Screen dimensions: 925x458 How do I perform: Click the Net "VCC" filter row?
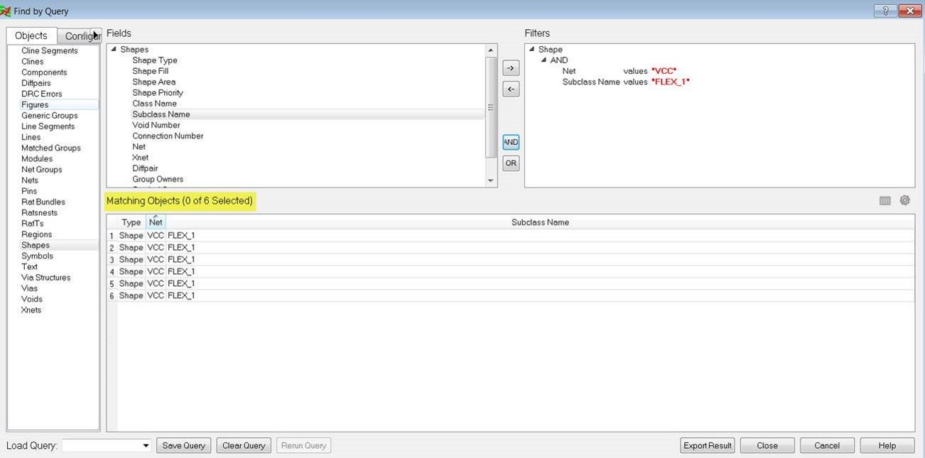coord(620,71)
